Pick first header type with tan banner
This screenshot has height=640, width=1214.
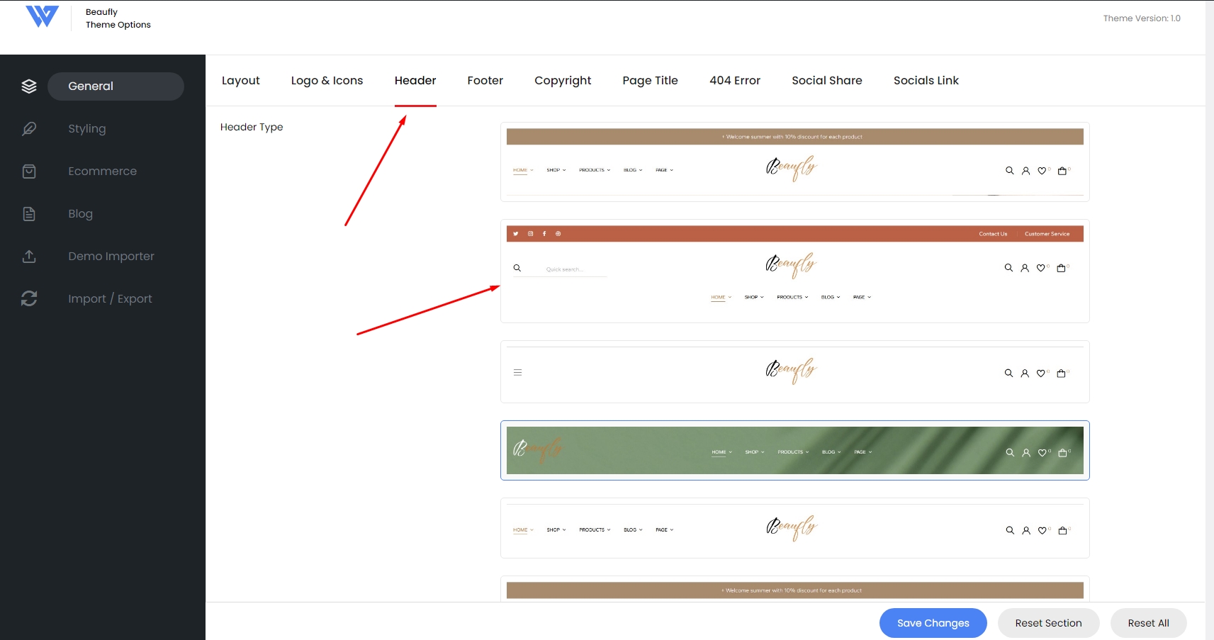click(x=794, y=162)
